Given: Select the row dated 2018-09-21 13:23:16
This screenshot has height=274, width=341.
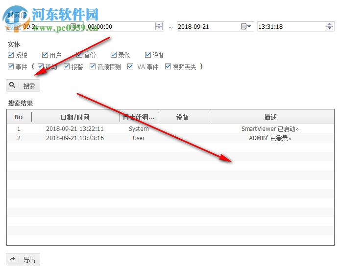Looking at the screenshot, I should (170, 138).
